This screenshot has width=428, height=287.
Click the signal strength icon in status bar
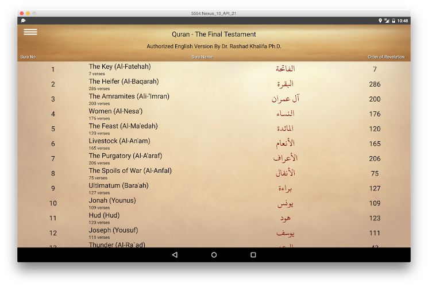(387, 21)
